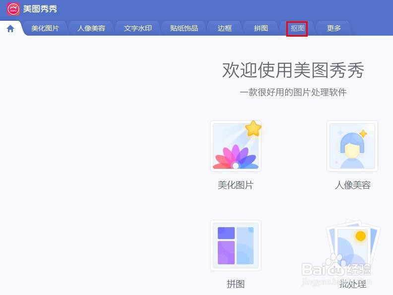Open the 拼图 tab in top bar
The width and height of the screenshot is (393, 295).
(x=261, y=28)
